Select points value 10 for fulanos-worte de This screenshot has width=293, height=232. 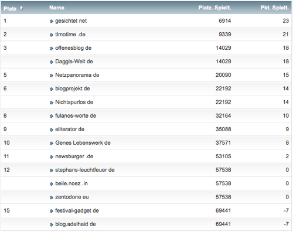(x=286, y=116)
